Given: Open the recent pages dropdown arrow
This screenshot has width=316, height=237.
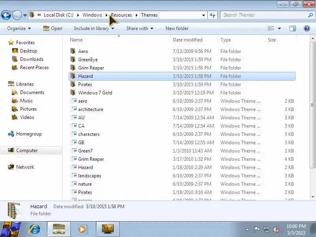Looking at the screenshot, I should pos(25,15).
